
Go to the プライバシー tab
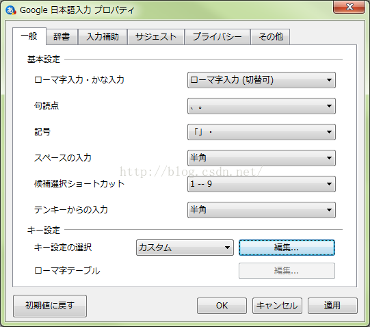(217, 37)
